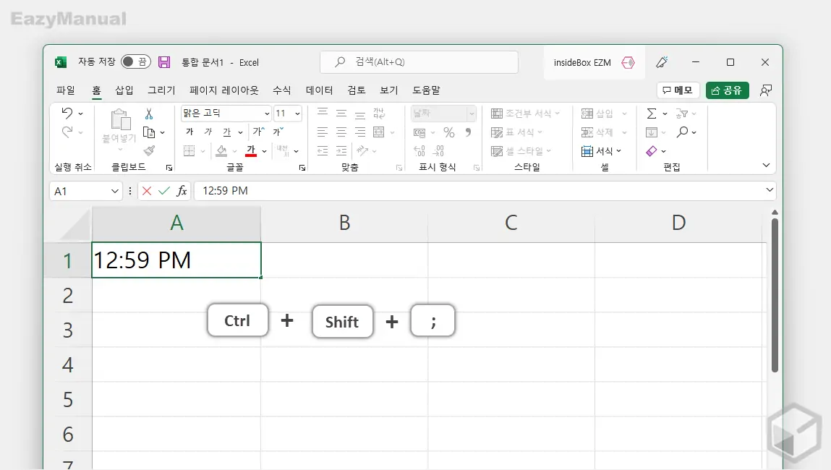Open the 파일 menu
The height and width of the screenshot is (470, 831).
pos(65,90)
